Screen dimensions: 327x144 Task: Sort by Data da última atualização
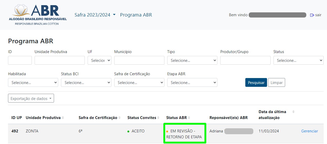[x=293, y=112]
